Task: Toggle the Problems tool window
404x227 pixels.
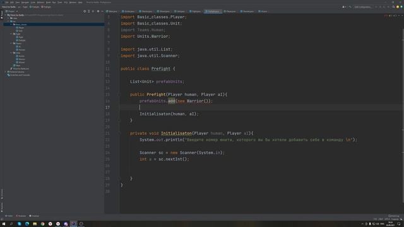Action: coord(21,216)
